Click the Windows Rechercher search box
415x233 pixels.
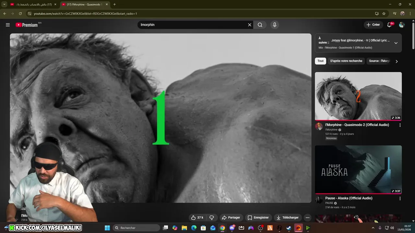point(136,228)
